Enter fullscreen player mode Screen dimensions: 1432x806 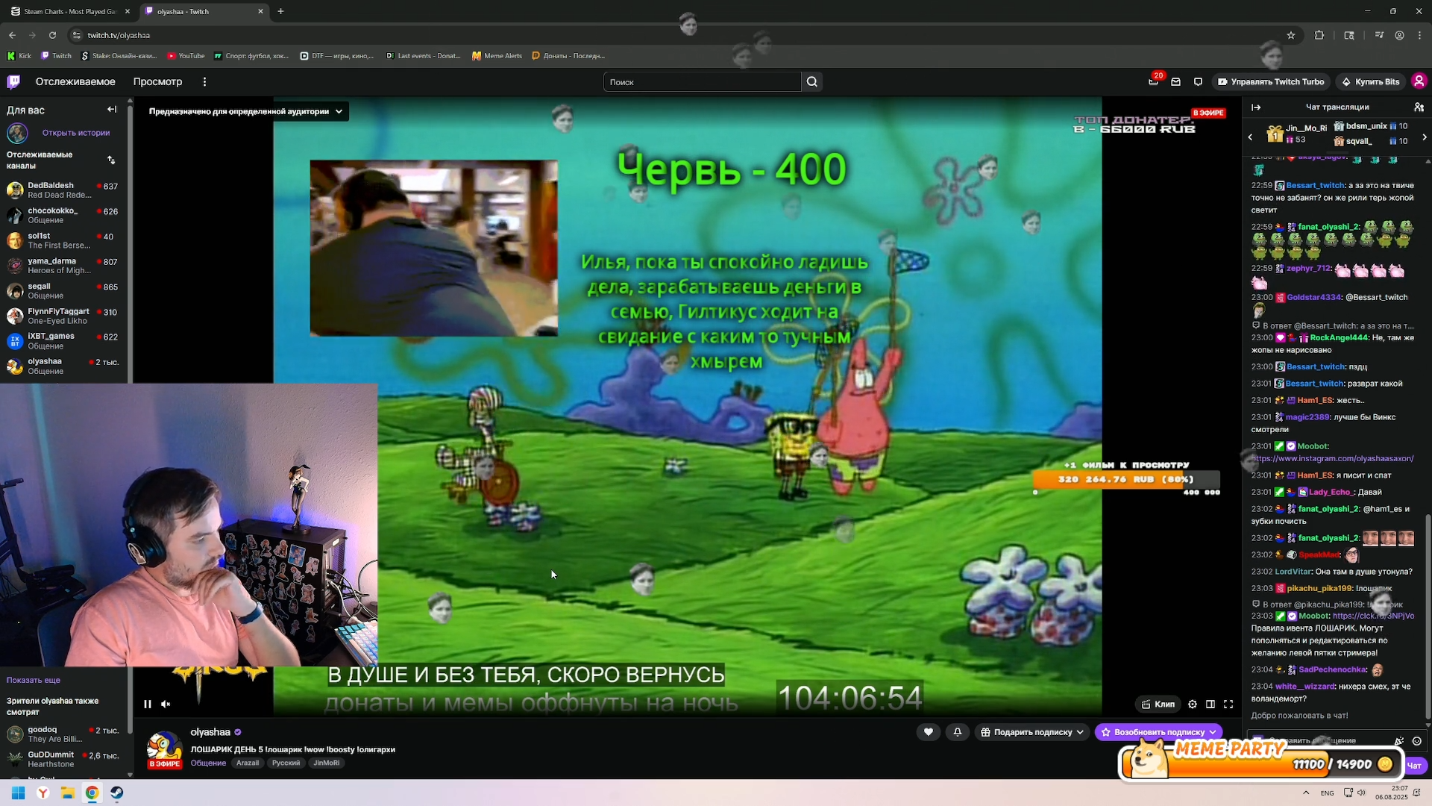tap(1228, 704)
